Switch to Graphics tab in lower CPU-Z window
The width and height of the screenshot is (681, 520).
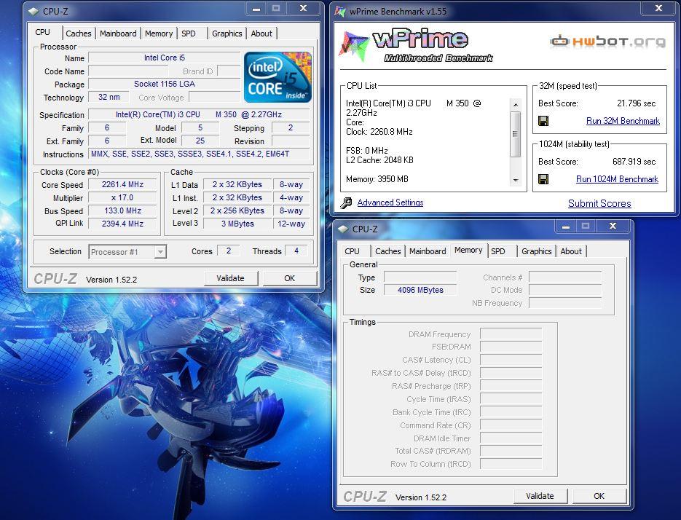(x=536, y=251)
